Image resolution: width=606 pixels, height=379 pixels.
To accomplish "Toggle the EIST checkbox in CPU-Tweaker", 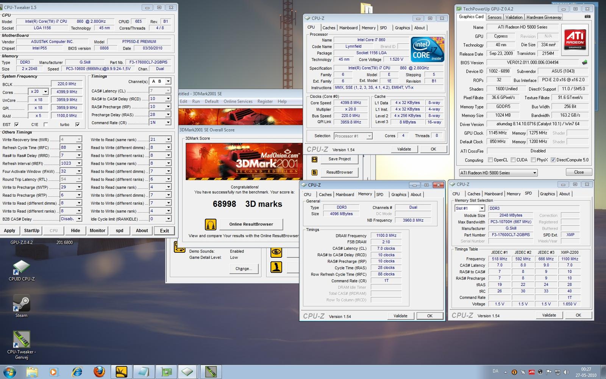I will click(16, 124).
